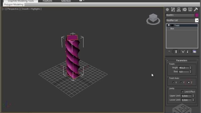Click the Lower Limit spinner arrows
The height and width of the screenshot is (113, 201).
click(193, 100)
